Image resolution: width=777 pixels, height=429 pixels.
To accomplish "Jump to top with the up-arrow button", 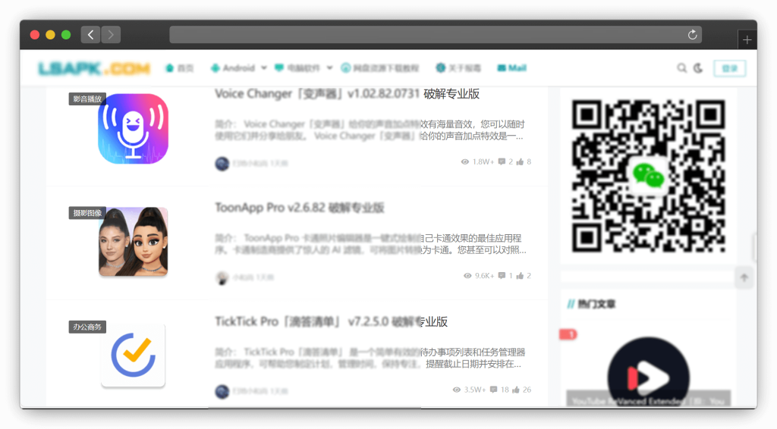I will coord(744,277).
